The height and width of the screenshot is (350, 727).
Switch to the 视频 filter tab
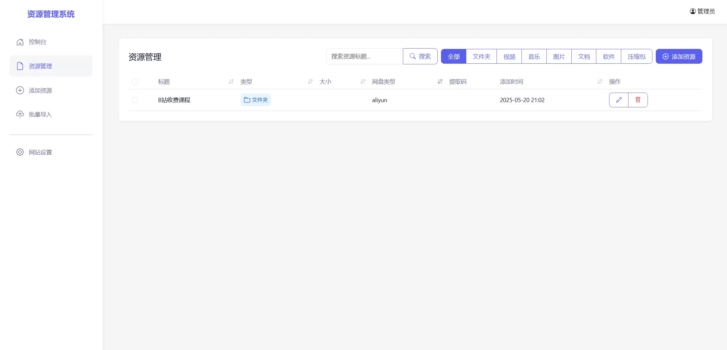point(509,56)
